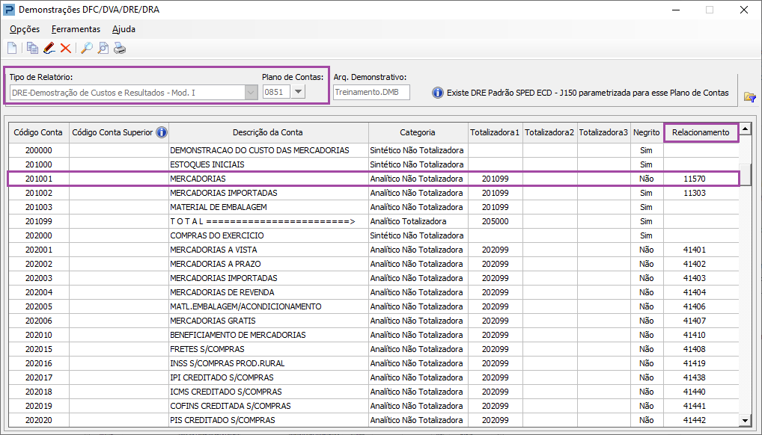
Task: Click the printer icon in toolbar
Action: 120,49
